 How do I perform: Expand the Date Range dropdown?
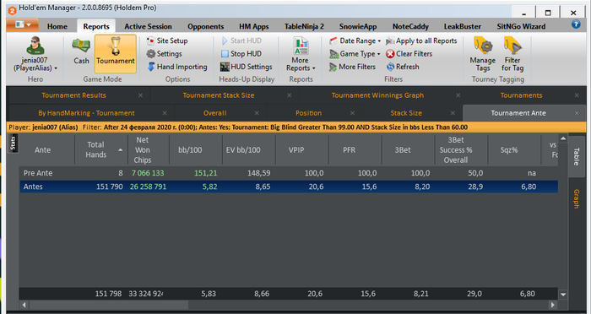(355, 41)
